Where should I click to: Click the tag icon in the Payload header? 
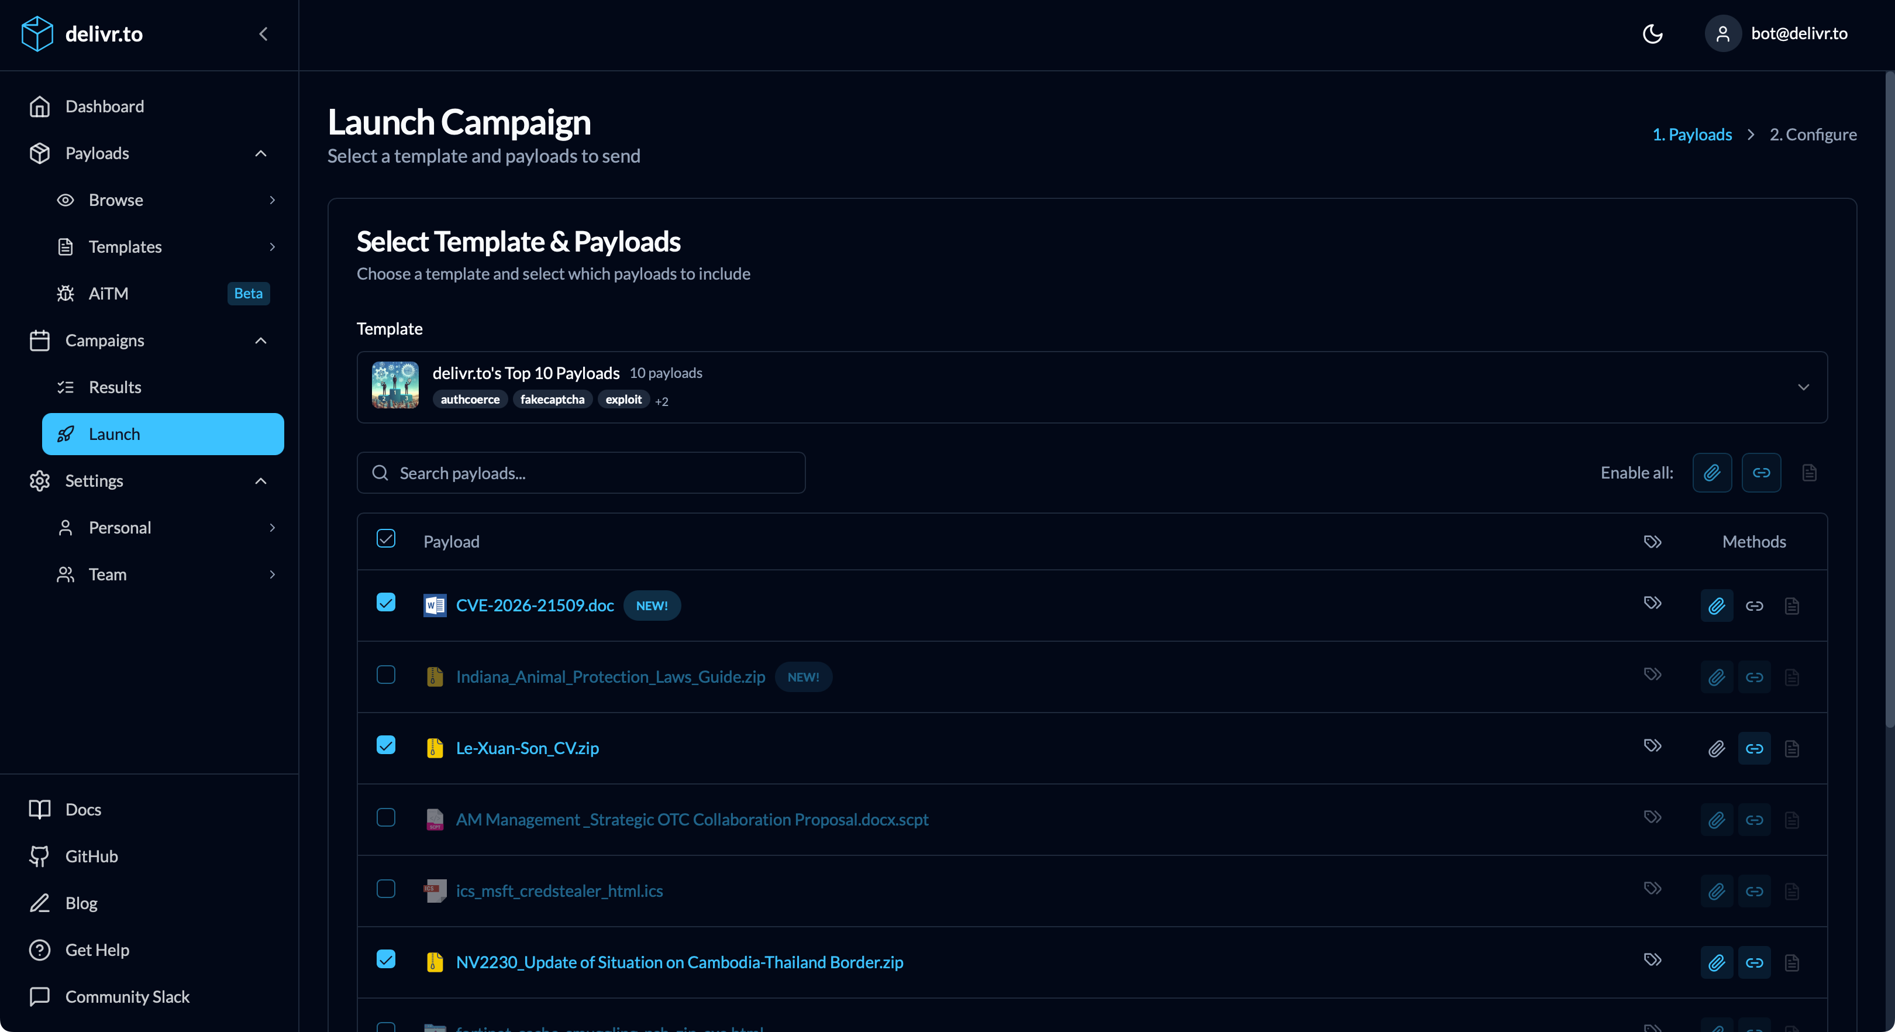(1652, 542)
